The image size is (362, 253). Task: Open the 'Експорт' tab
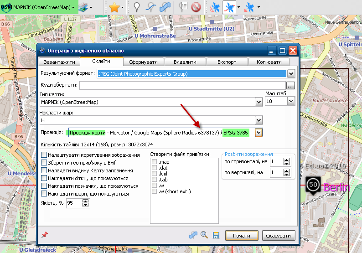[x=227, y=62]
